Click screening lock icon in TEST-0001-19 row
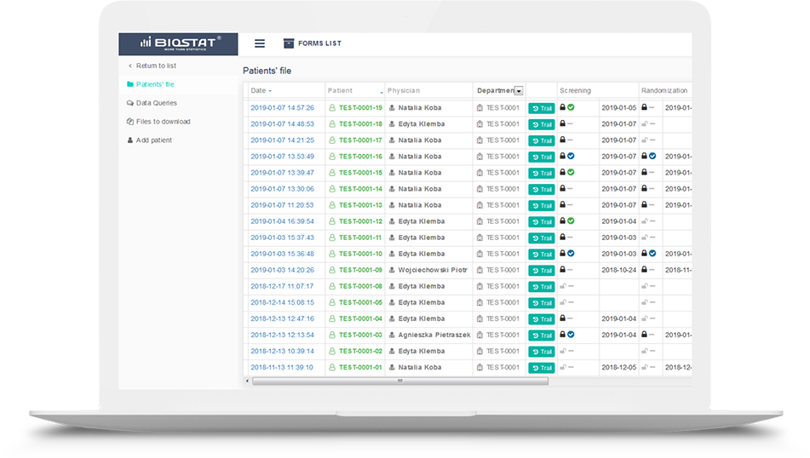The width and height of the screenshot is (810, 458). coord(562,107)
